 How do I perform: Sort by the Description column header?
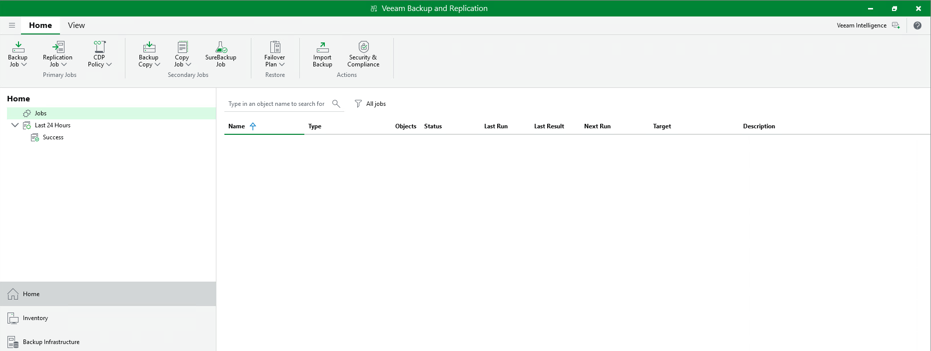pyautogui.click(x=759, y=126)
